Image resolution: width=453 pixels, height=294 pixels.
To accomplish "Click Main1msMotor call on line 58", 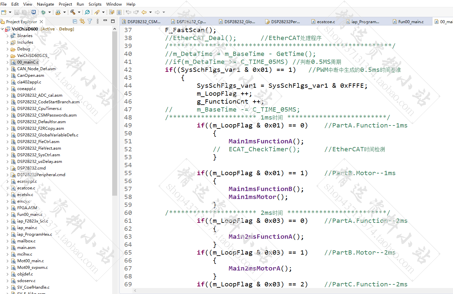I will [x=252, y=197].
